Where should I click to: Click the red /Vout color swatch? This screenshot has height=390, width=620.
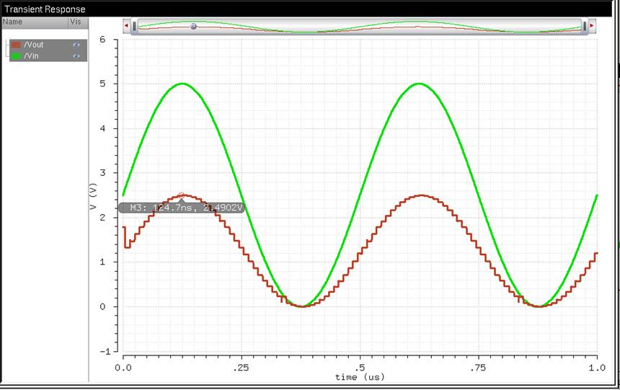16,45
